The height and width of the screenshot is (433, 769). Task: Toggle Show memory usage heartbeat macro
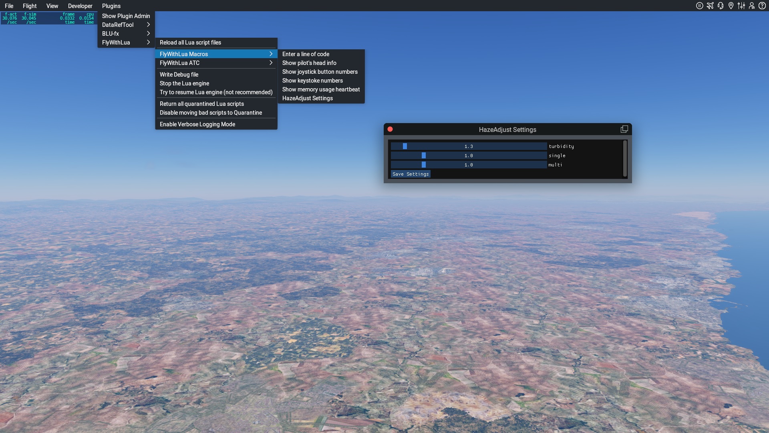click(321, 89)
